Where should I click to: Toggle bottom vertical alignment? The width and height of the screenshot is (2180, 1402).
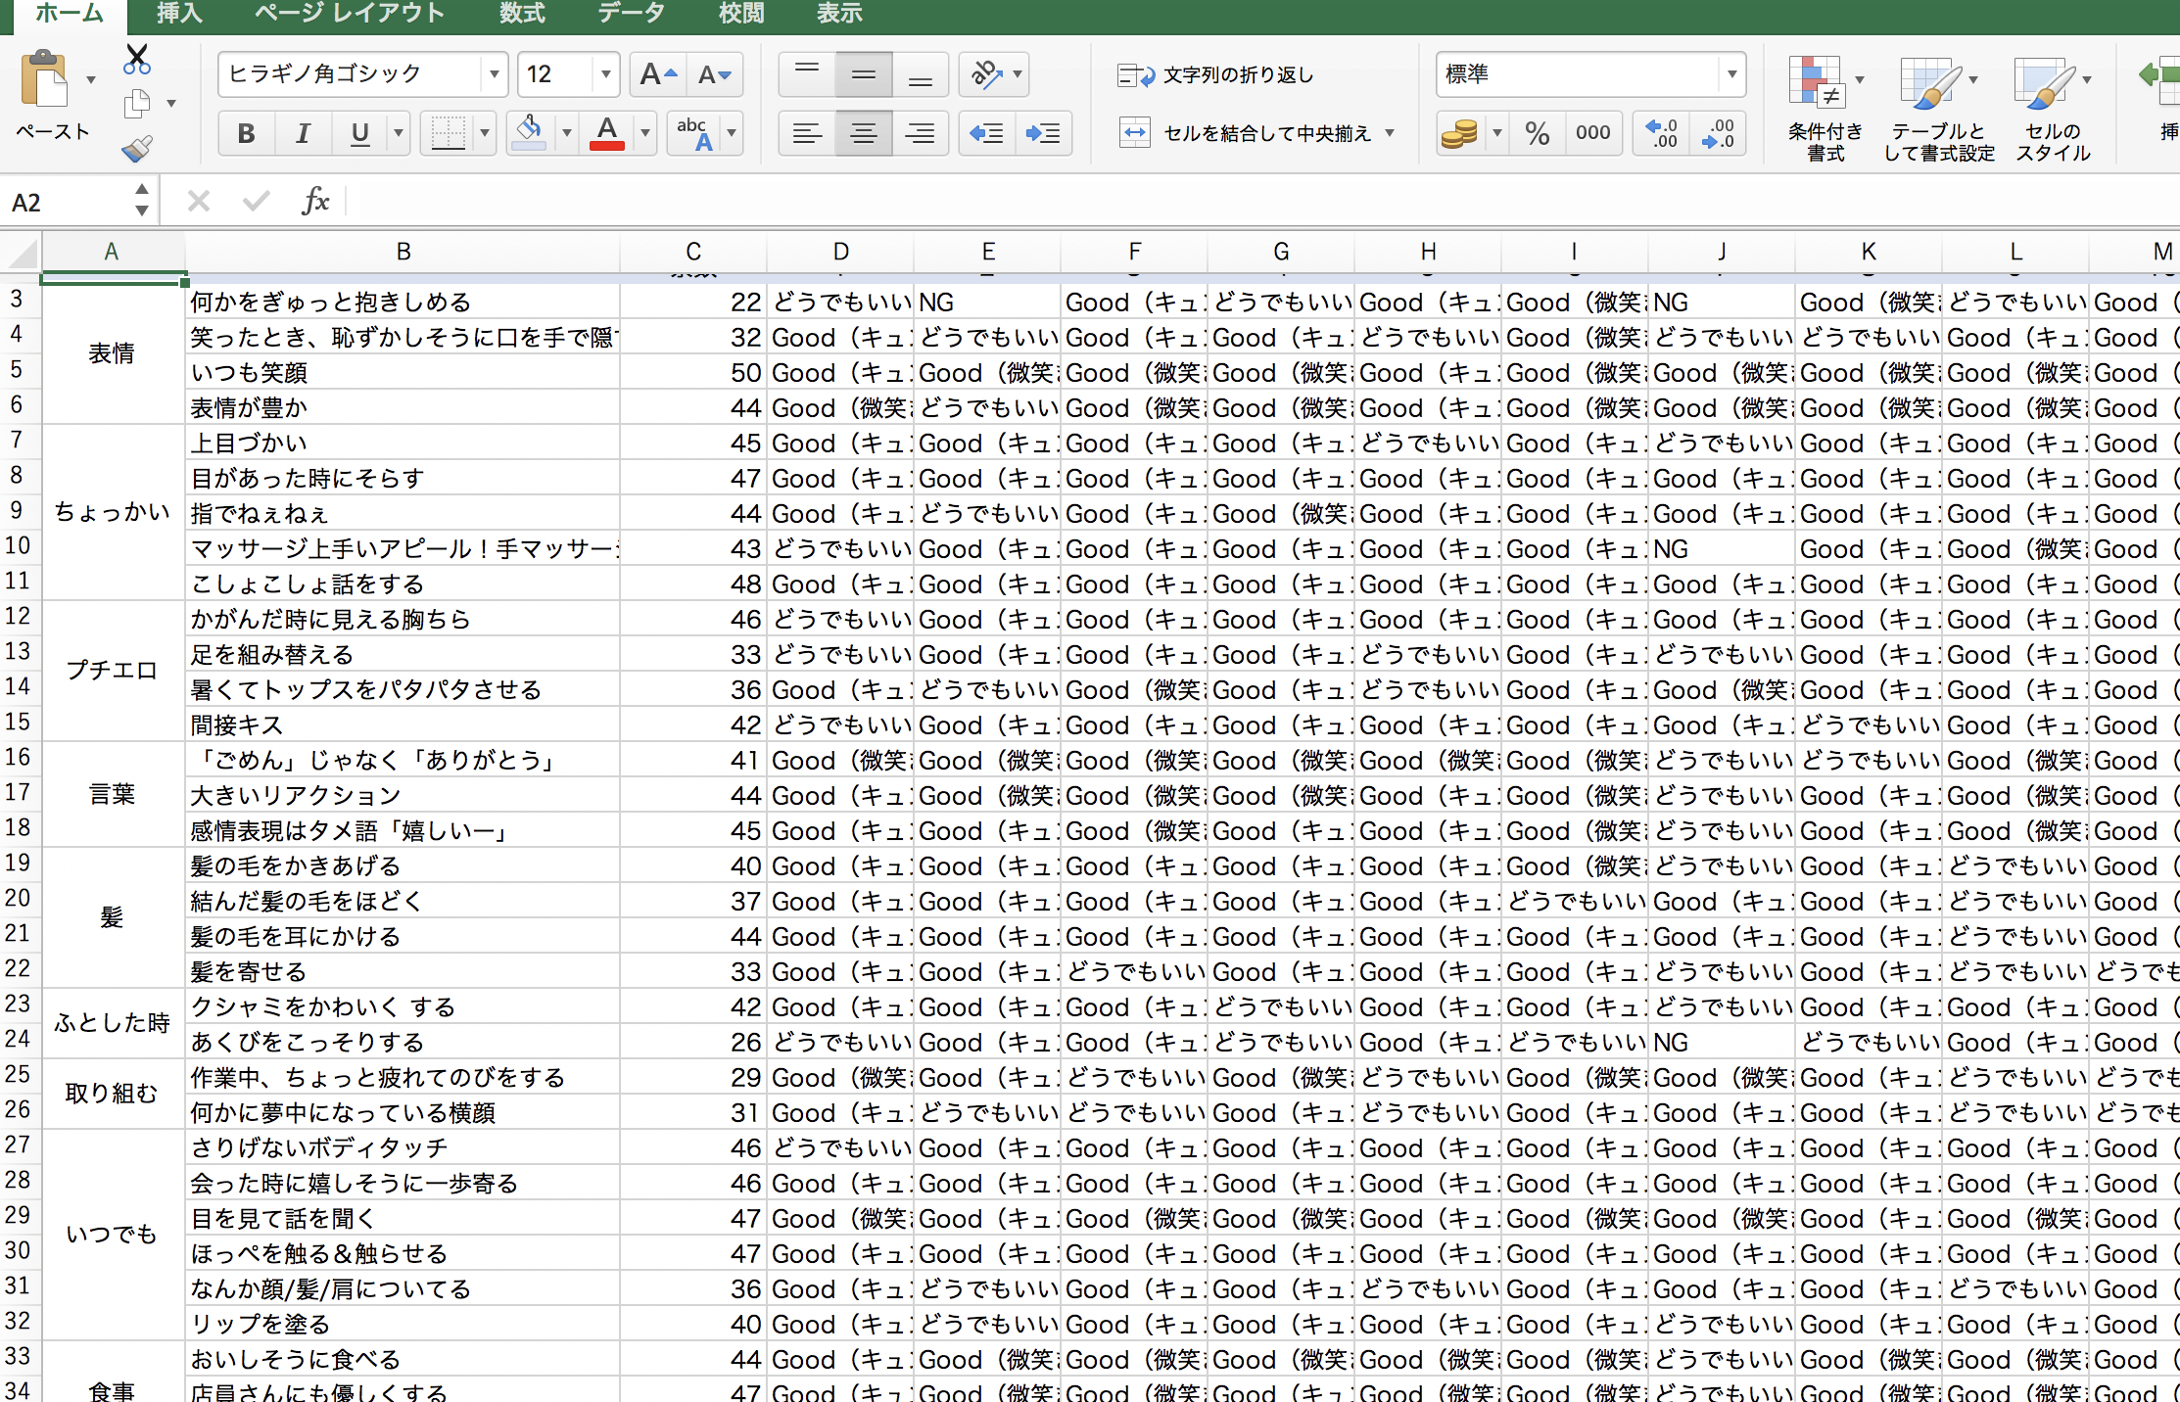click(921, 74)
